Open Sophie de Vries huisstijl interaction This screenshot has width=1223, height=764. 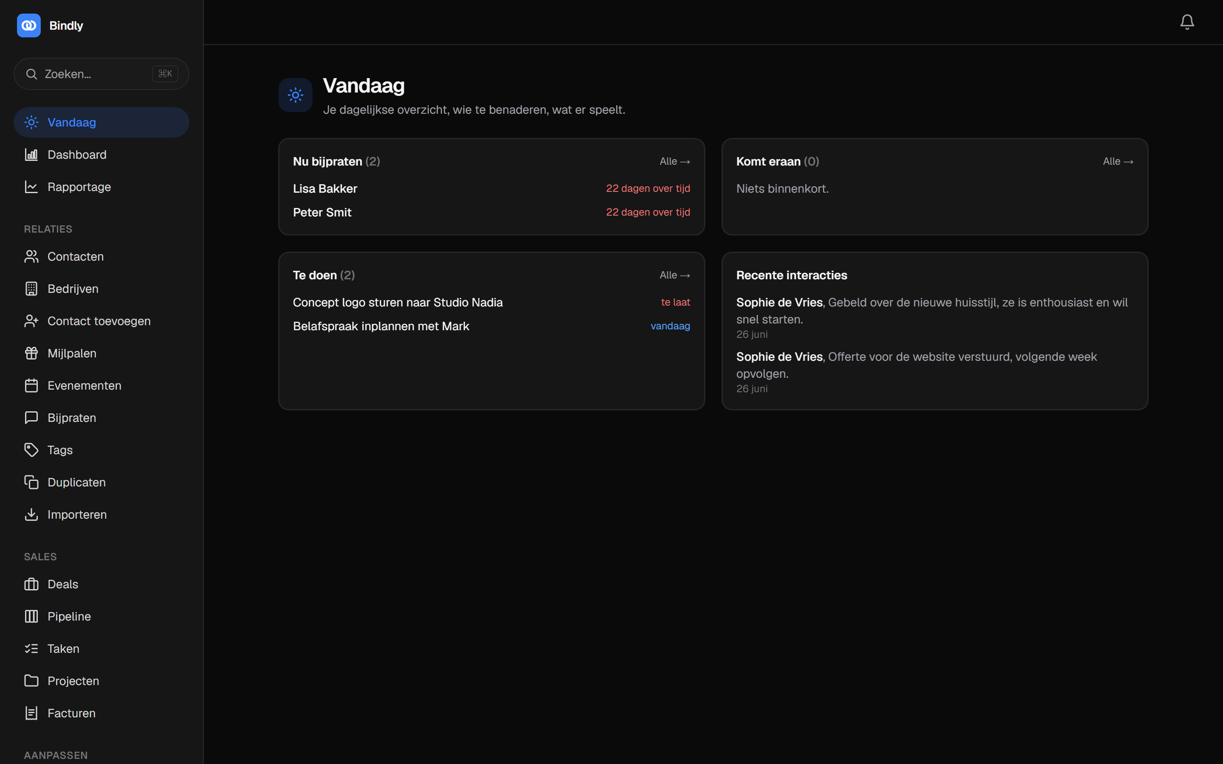click(934, 317)
